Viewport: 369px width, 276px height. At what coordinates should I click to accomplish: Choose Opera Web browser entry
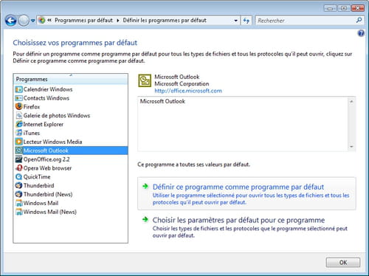pos(71,168)
